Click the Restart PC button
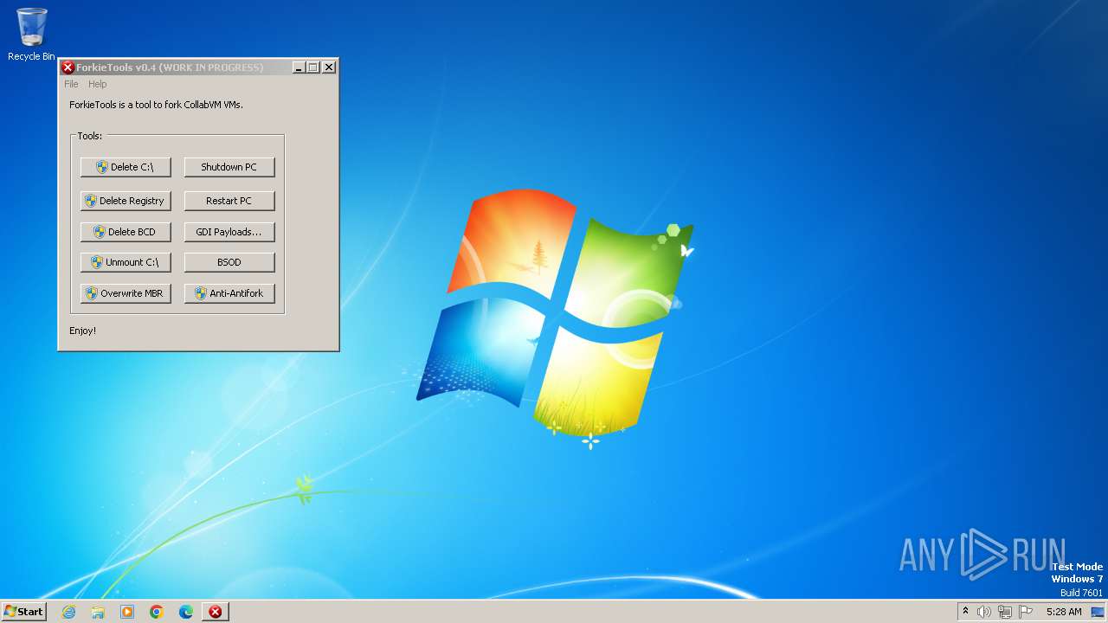 [x=229, y=201]
